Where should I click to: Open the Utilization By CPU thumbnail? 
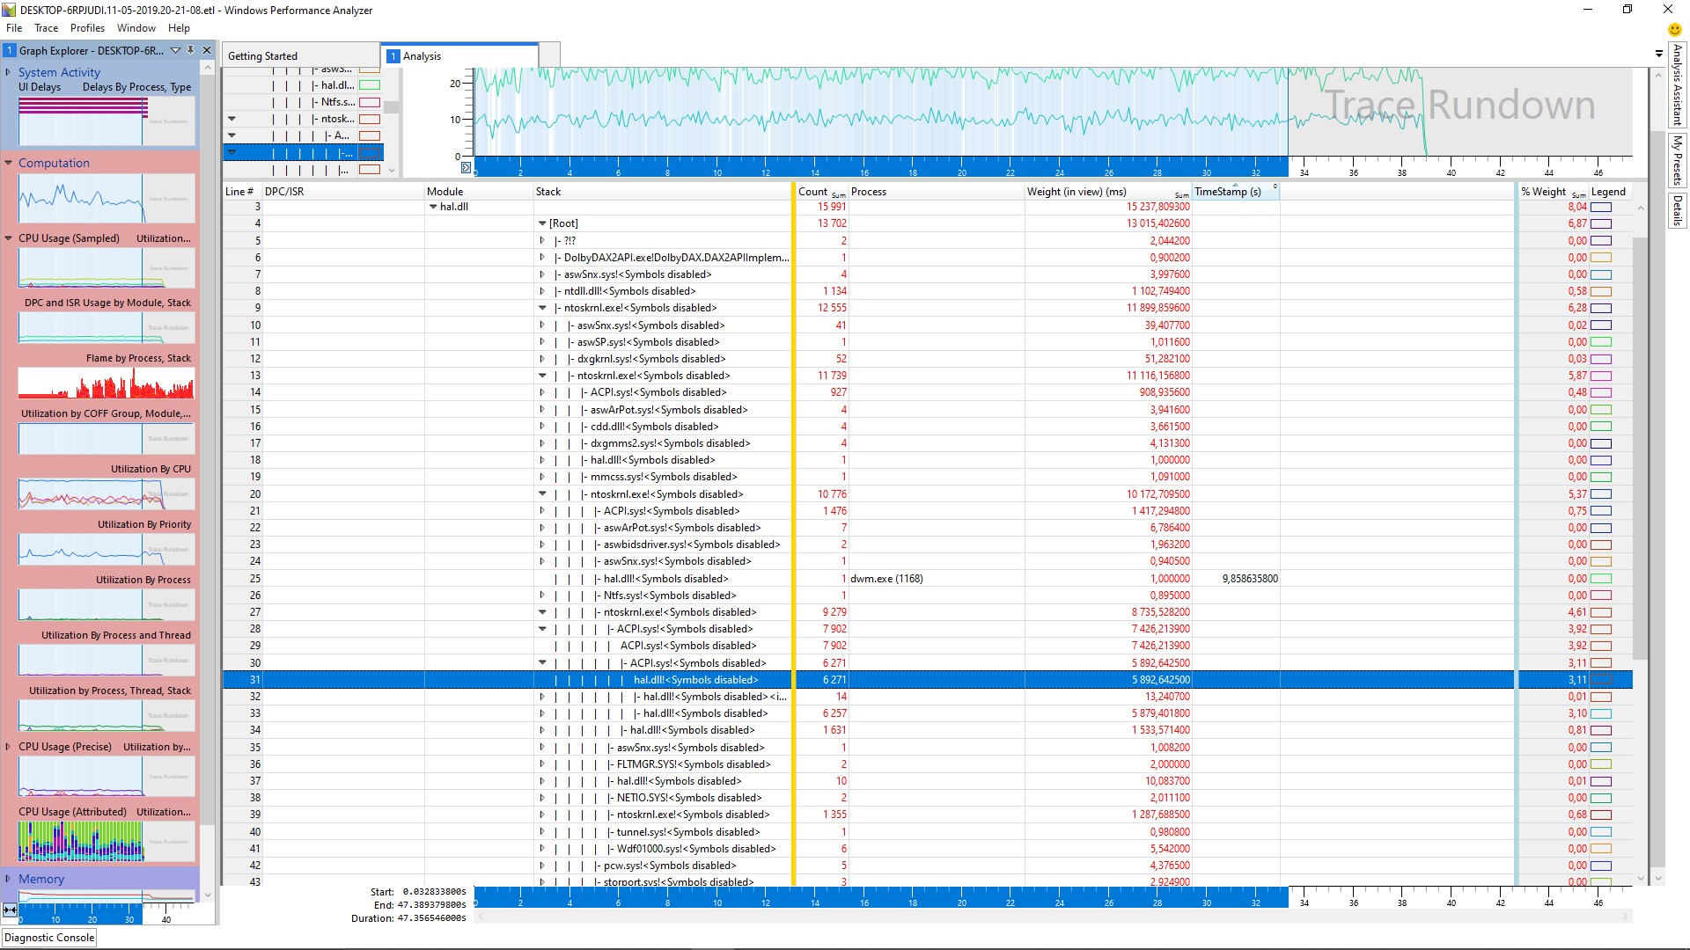(x=107, y=493)
